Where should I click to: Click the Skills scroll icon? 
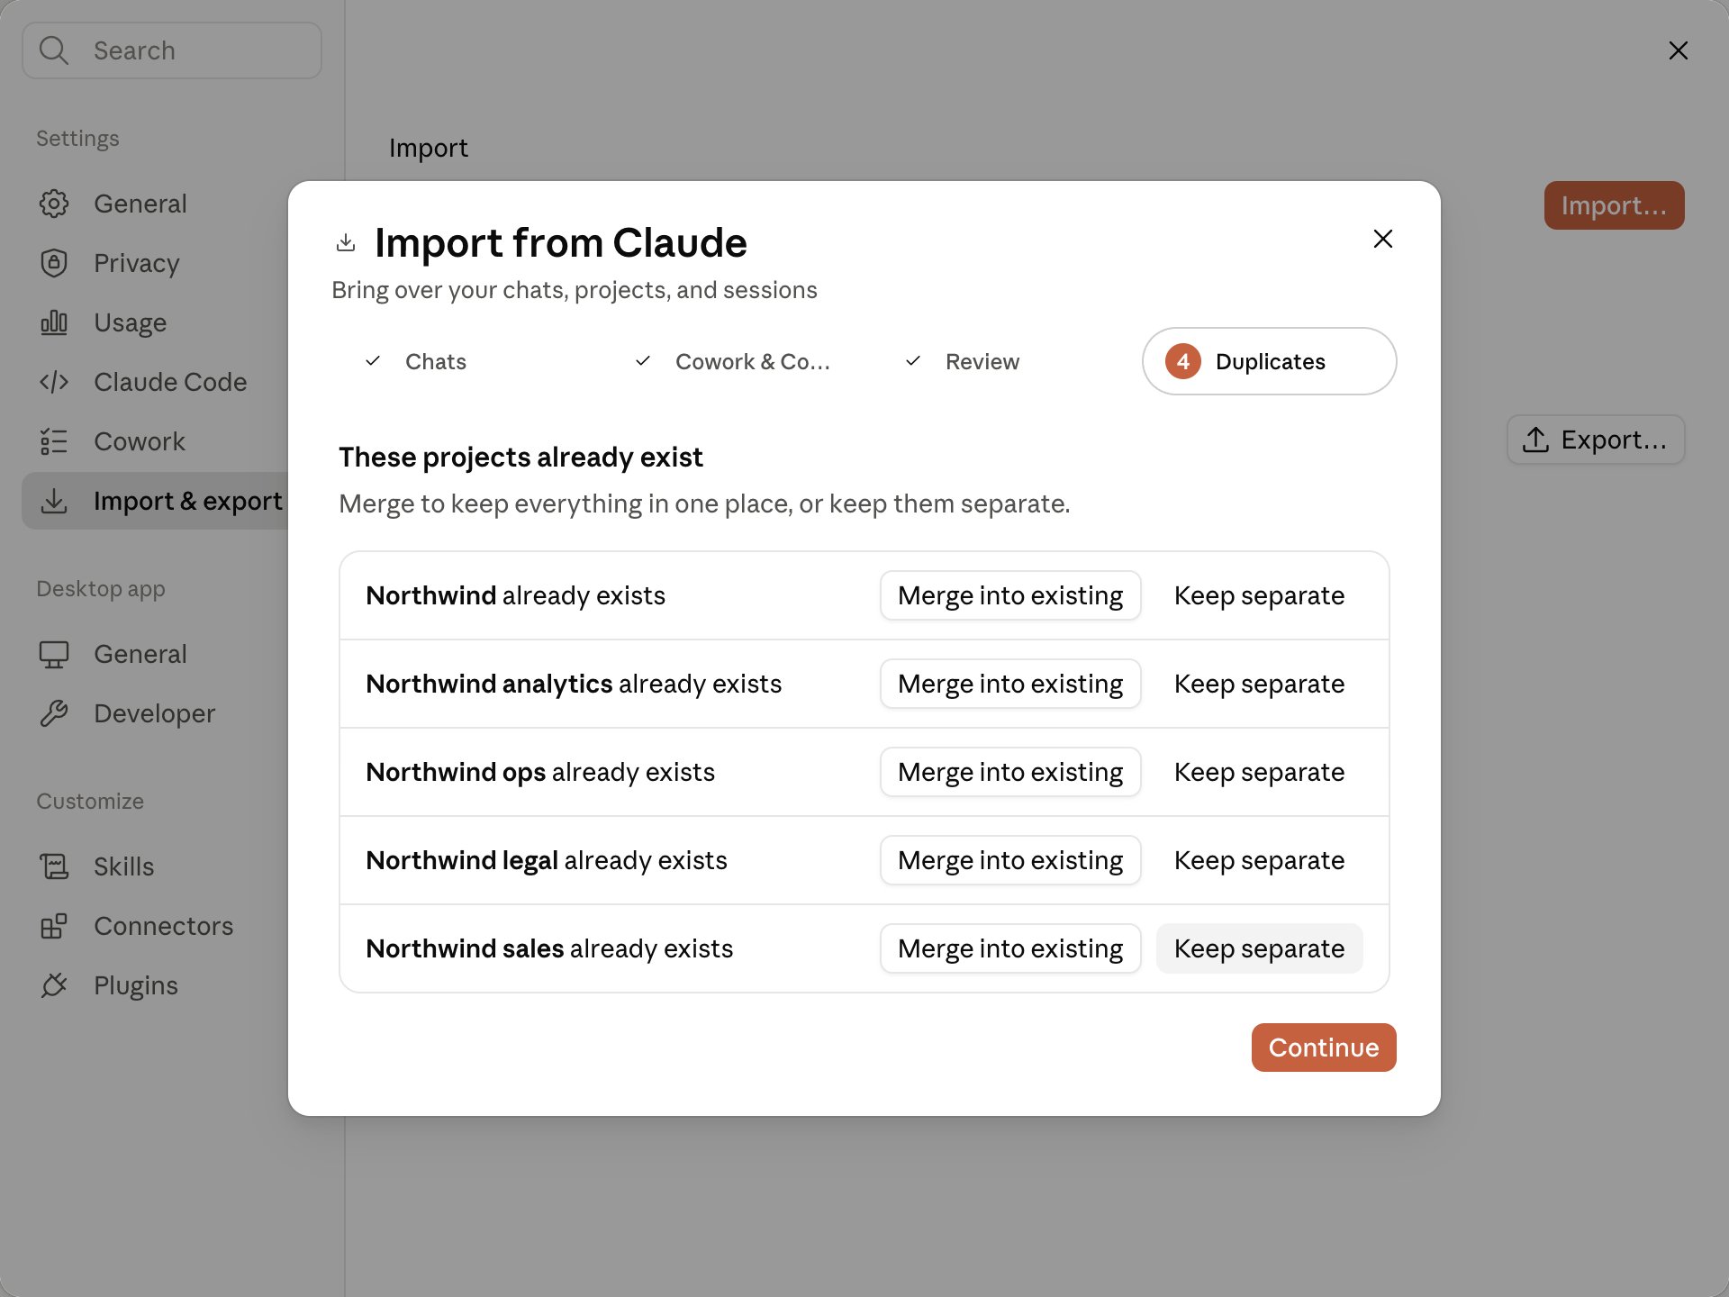pos(54,866)
